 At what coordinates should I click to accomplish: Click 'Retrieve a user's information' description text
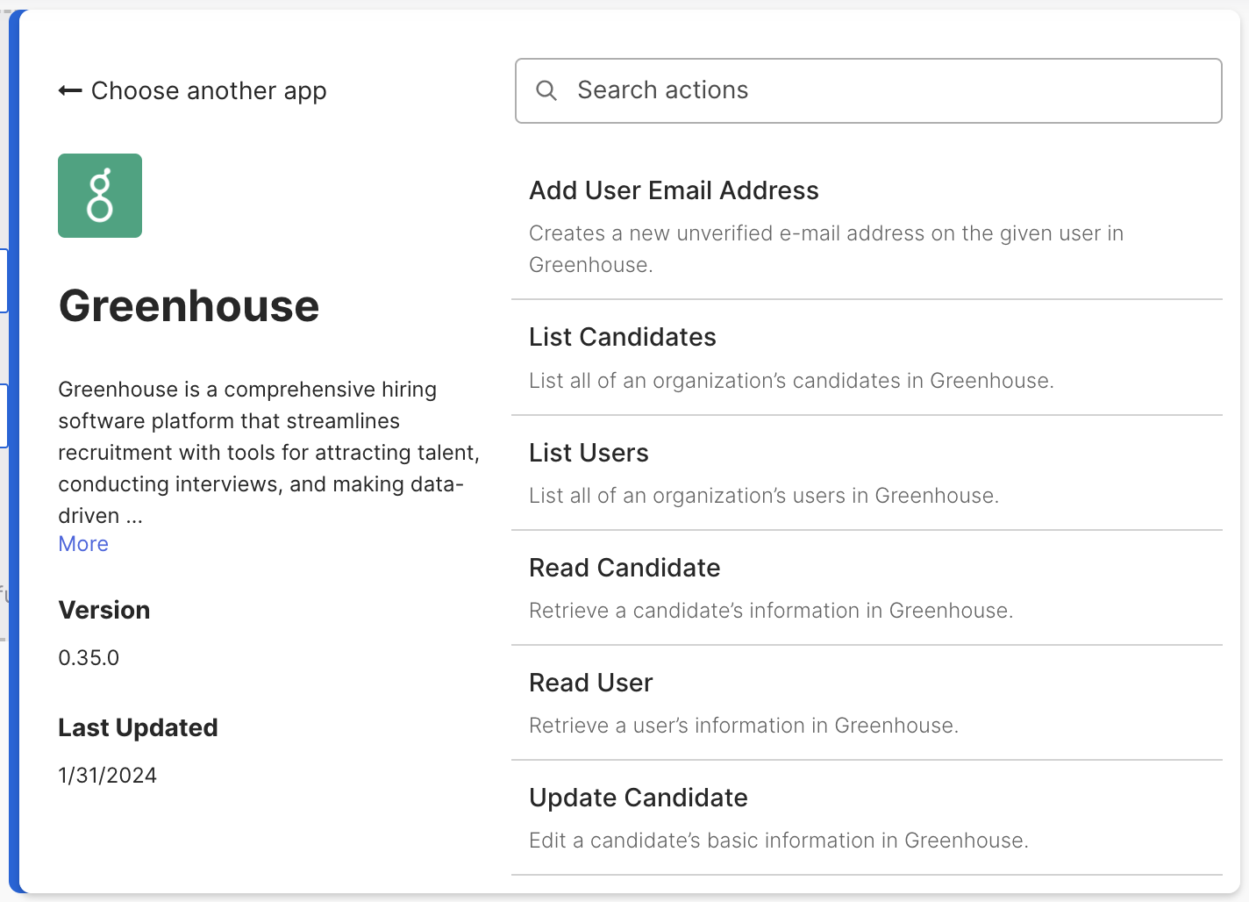[x=743, y=726]
